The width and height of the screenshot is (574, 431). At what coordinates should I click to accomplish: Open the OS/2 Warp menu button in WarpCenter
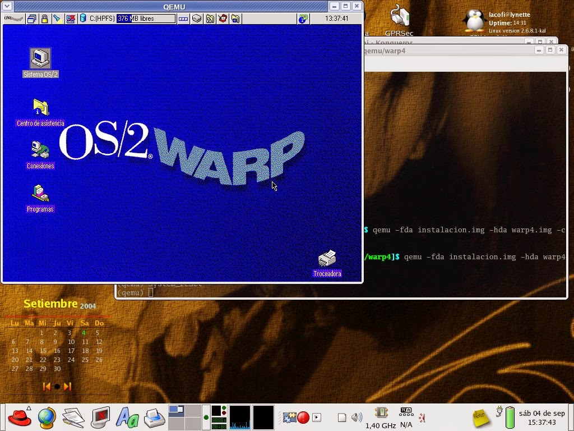(x=14, y=19)
